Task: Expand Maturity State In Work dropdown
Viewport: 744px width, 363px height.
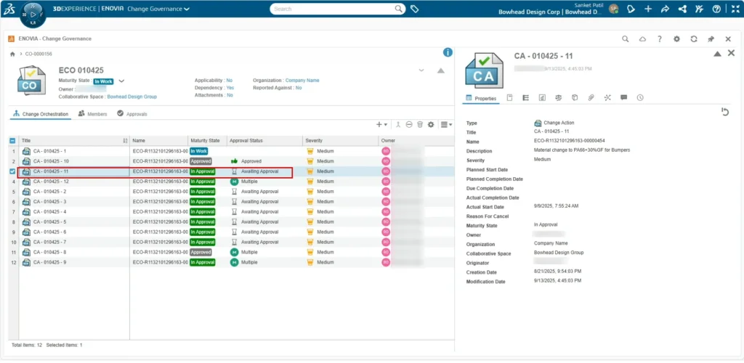Action: [x=121, y=81]
